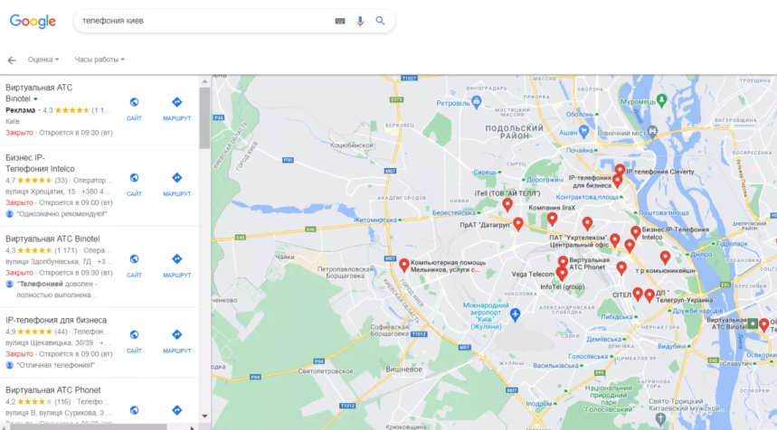777x430 pixels.
Task: Click the results list scroll down arrow
Action: point(204,416)
